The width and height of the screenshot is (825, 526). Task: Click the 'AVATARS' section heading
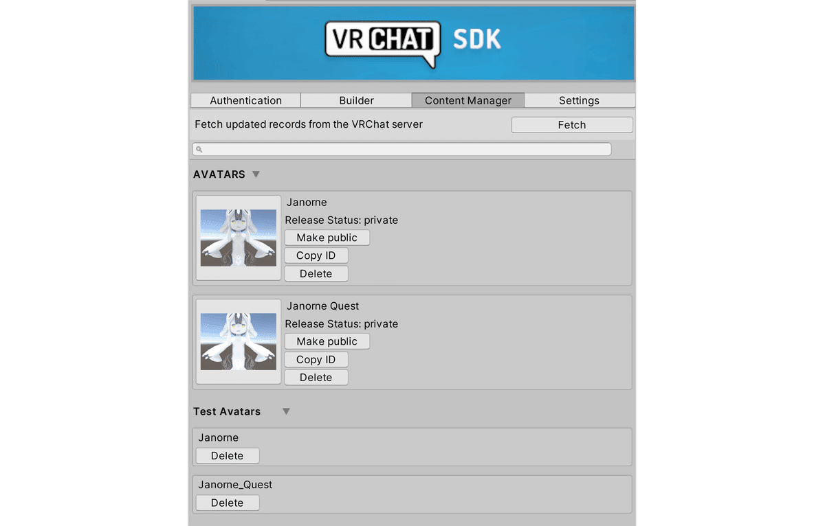point(219,174)
